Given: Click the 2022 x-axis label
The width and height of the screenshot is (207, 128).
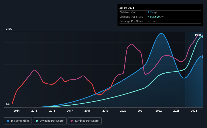Looking at the screenshot, I should (159, 111).
